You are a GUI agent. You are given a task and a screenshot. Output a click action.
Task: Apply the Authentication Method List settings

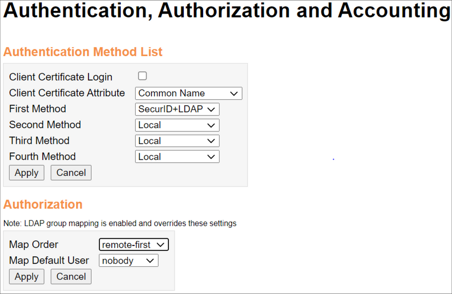click(x=26, y=173)
